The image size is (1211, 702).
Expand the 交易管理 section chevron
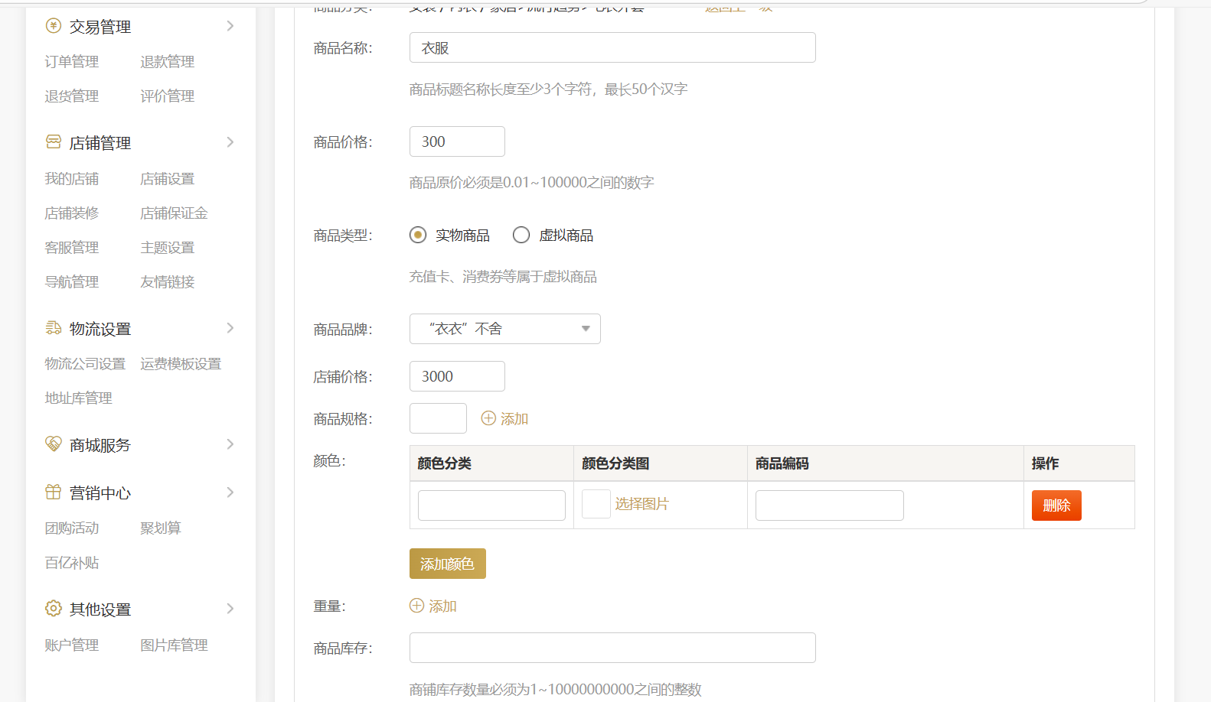pos(230,26)
